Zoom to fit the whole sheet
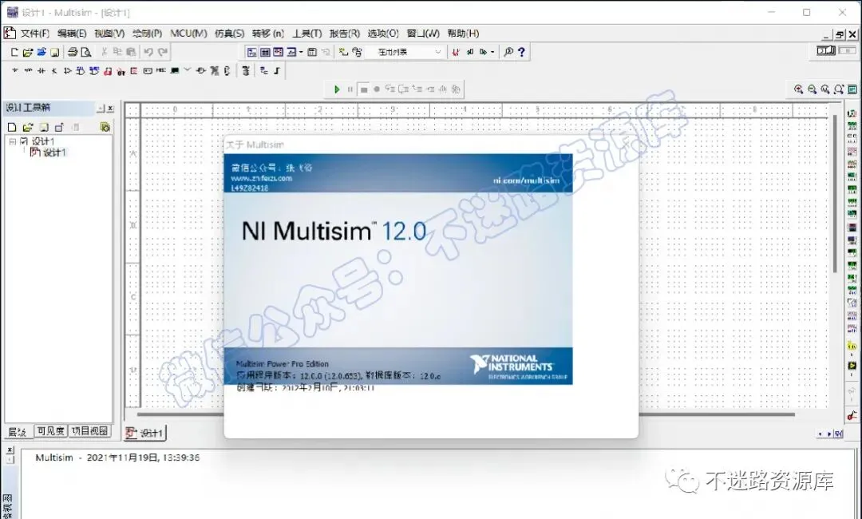 [838, 89]
